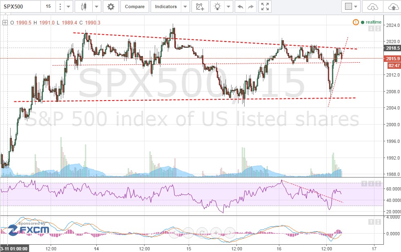Screen dimensions: 401x252
Task: Click the 16 date axis label
Action: pos(279,248)
